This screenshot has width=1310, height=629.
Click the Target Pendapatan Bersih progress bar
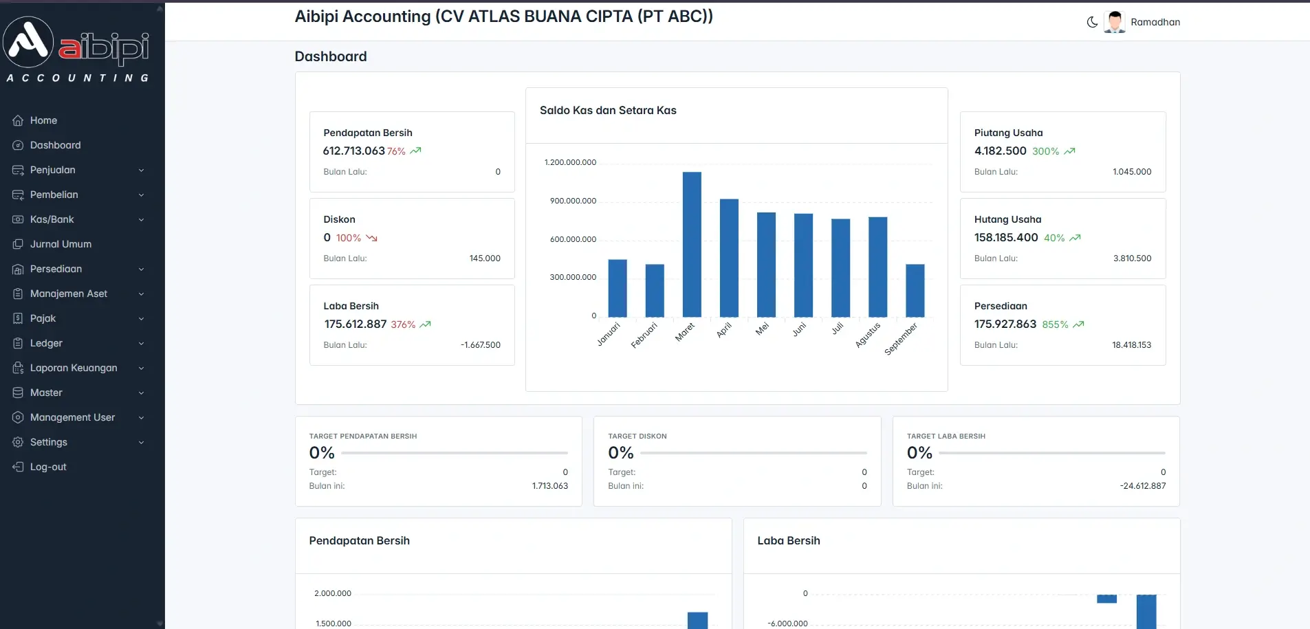[x=454, y=453]
